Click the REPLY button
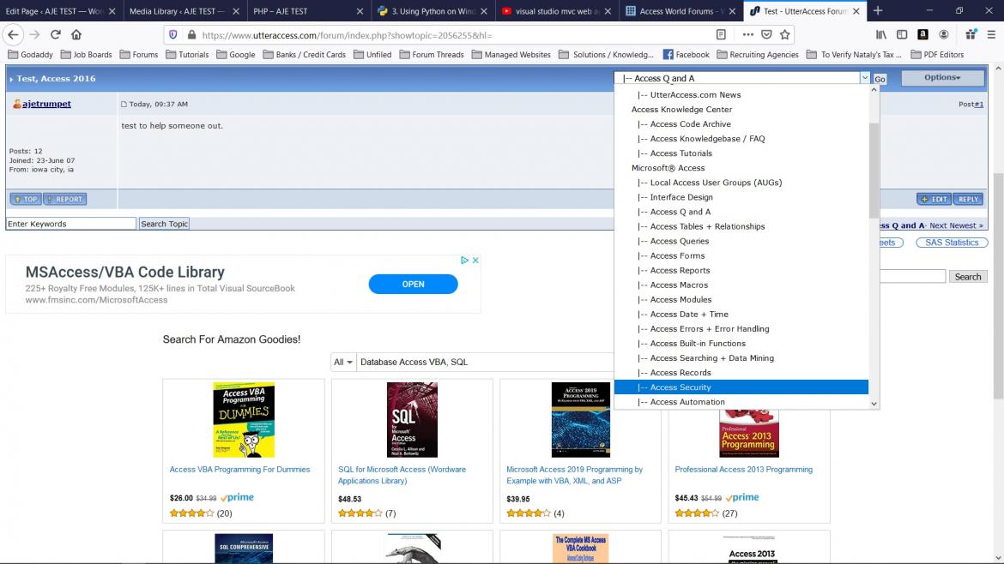 [x=967, y=199]
